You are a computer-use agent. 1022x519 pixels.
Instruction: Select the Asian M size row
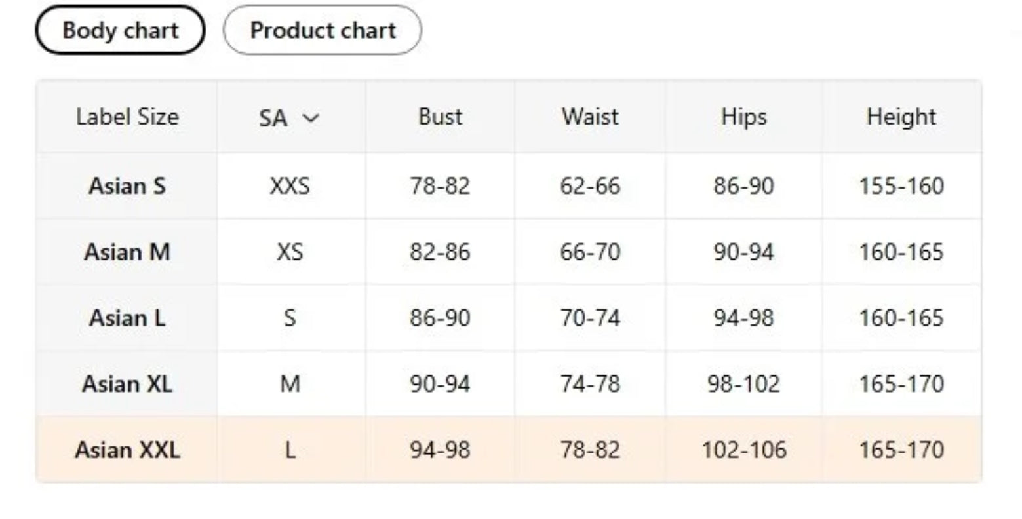click(x=127, y=252)
